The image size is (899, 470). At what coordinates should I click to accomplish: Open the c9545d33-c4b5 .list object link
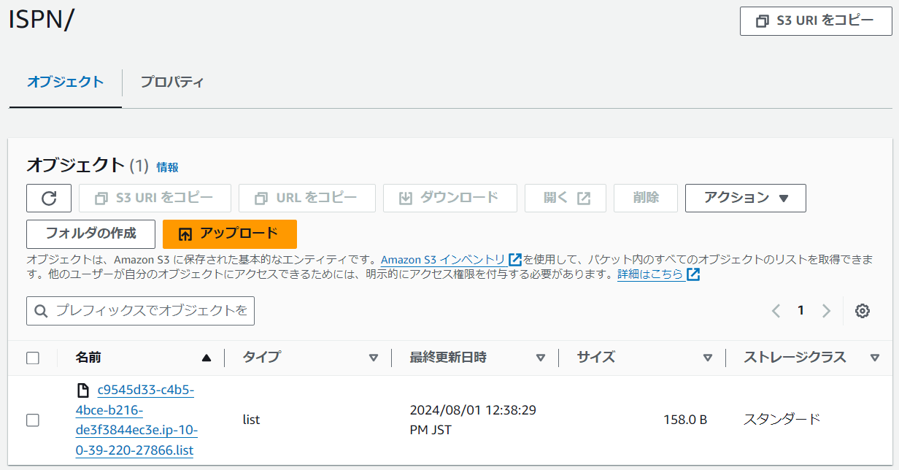pyautogui.click(x=136, y=420)
